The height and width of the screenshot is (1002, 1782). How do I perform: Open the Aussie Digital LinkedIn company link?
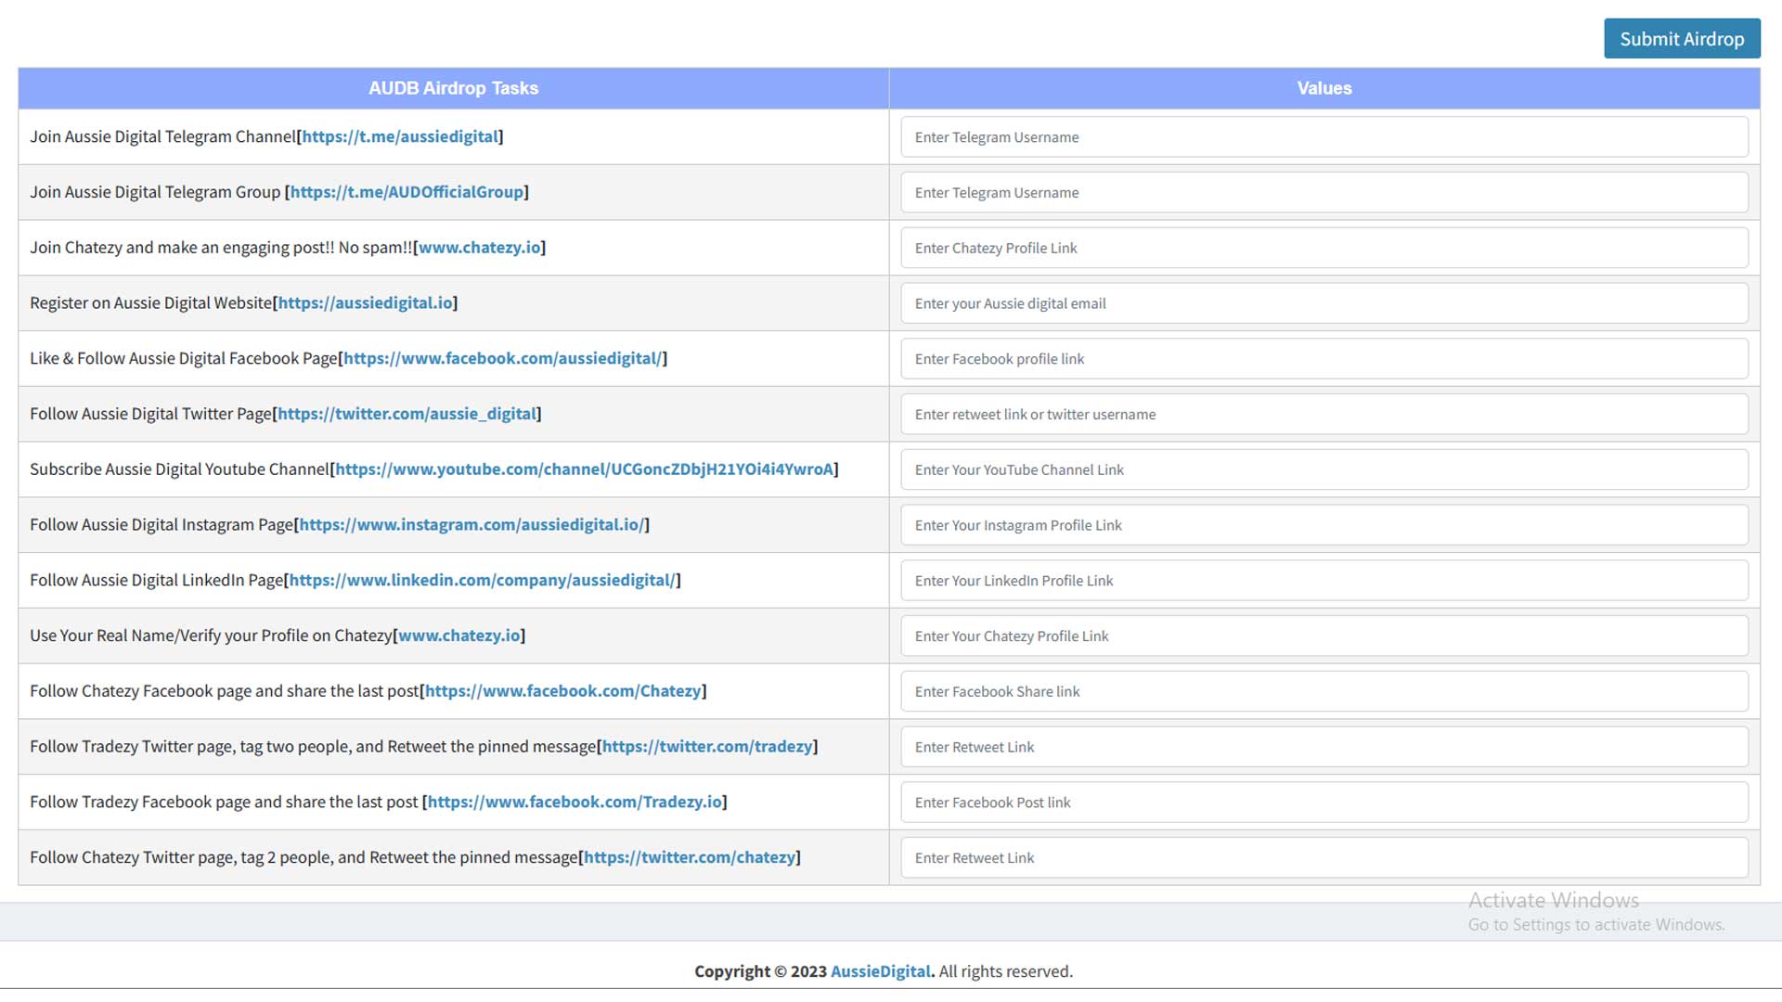(x=483, y=581)
